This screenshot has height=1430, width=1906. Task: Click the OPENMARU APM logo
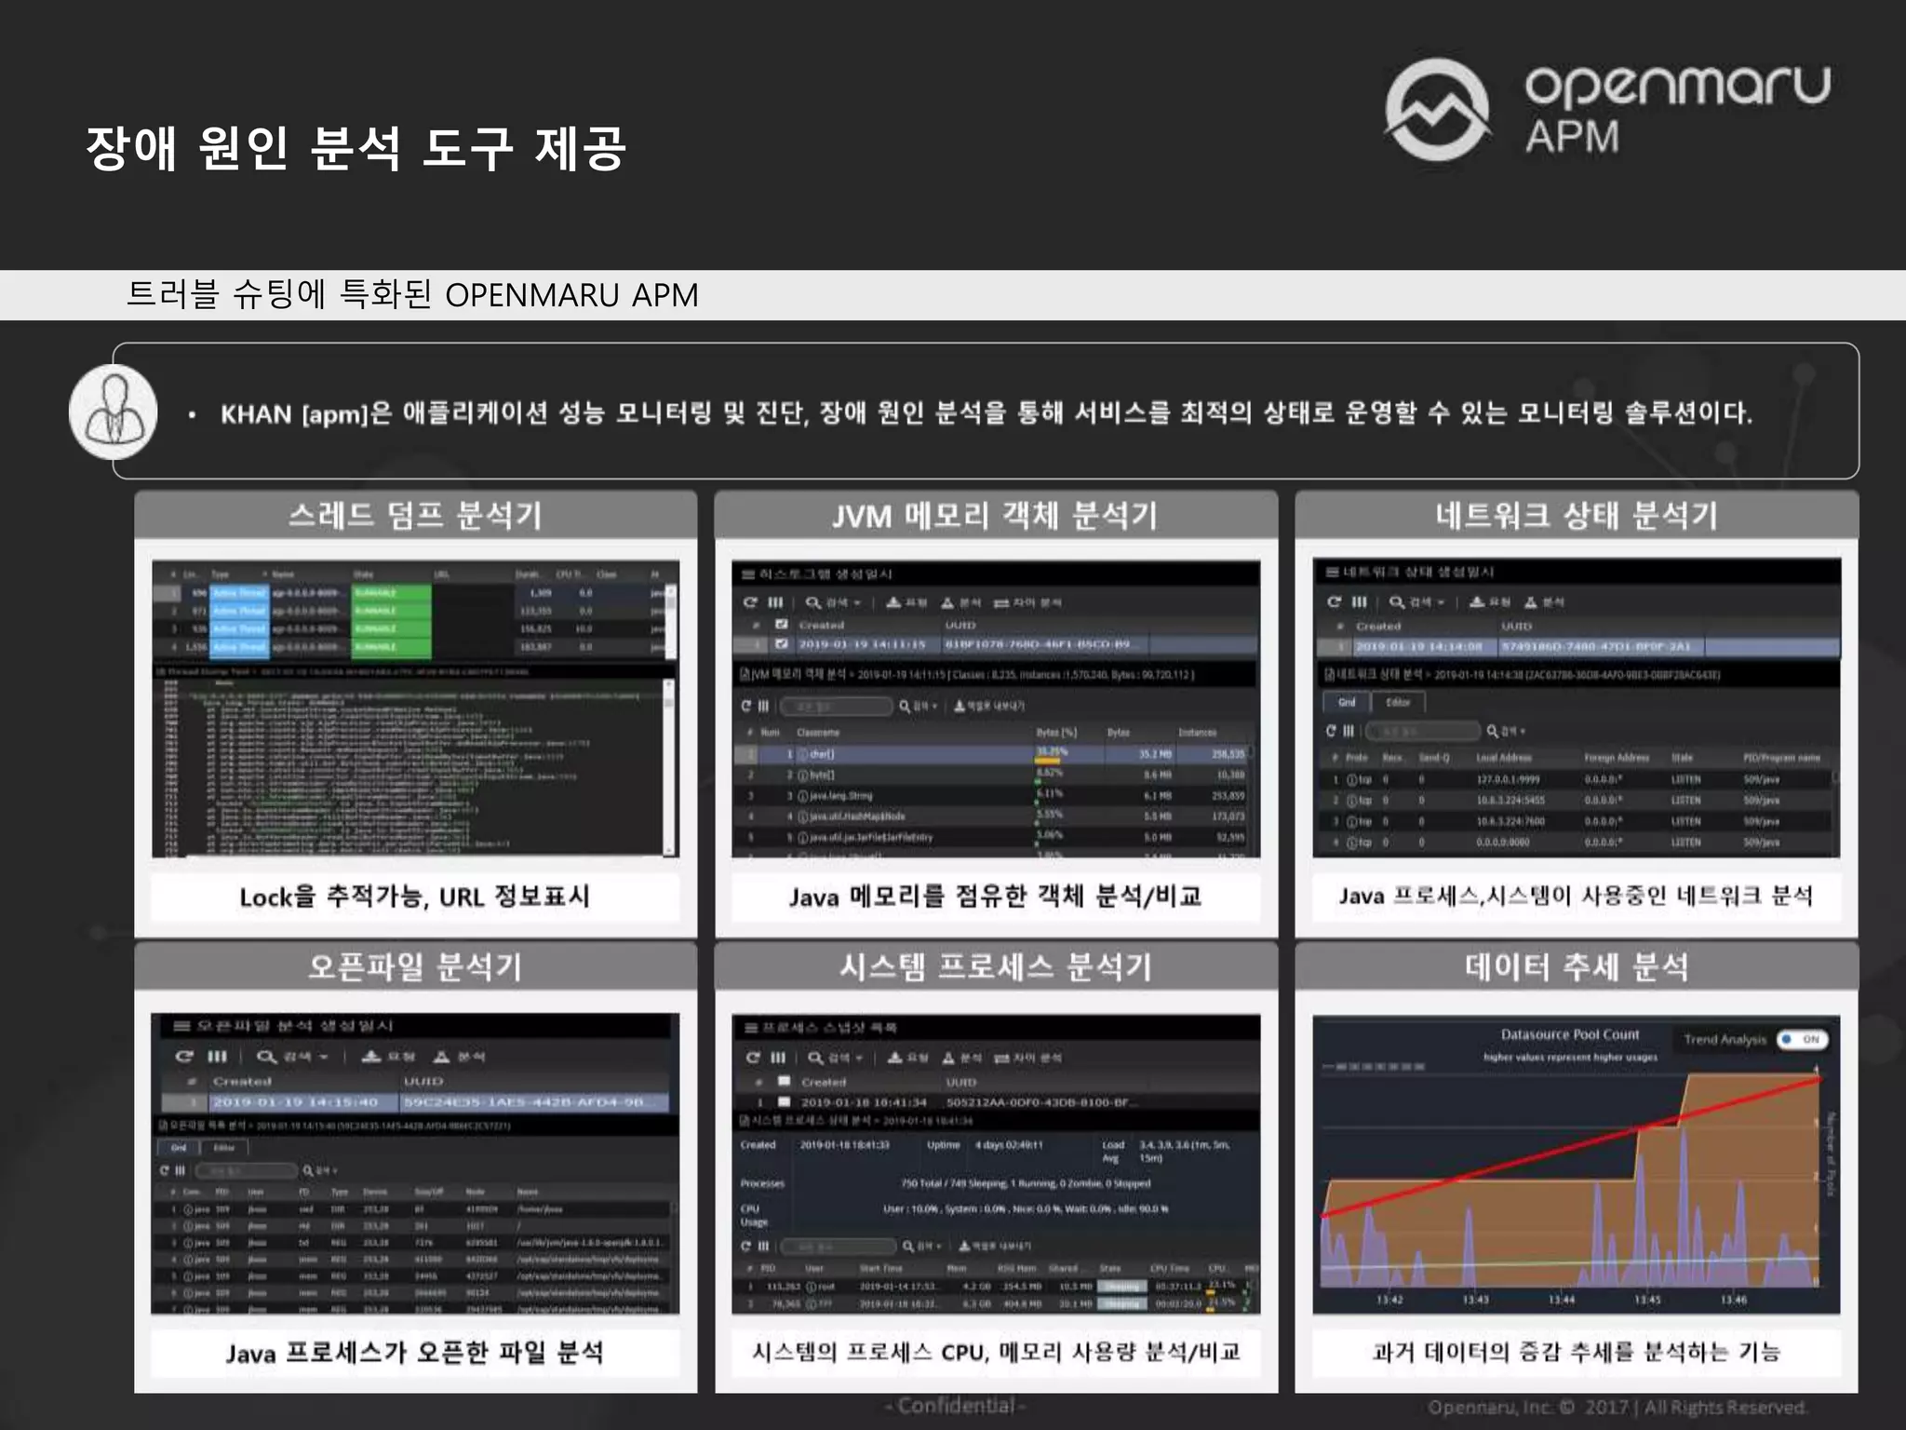point(1607,110)
